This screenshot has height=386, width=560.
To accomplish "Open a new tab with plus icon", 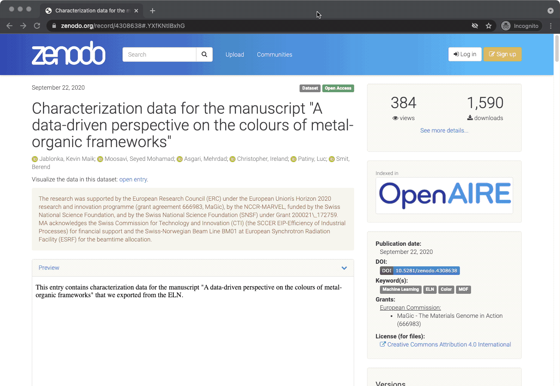I will tap(152, 11).
